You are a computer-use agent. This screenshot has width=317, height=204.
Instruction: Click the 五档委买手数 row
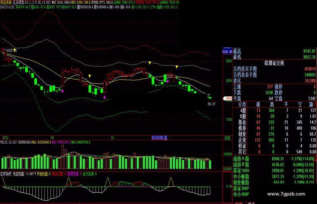(274, 69)
